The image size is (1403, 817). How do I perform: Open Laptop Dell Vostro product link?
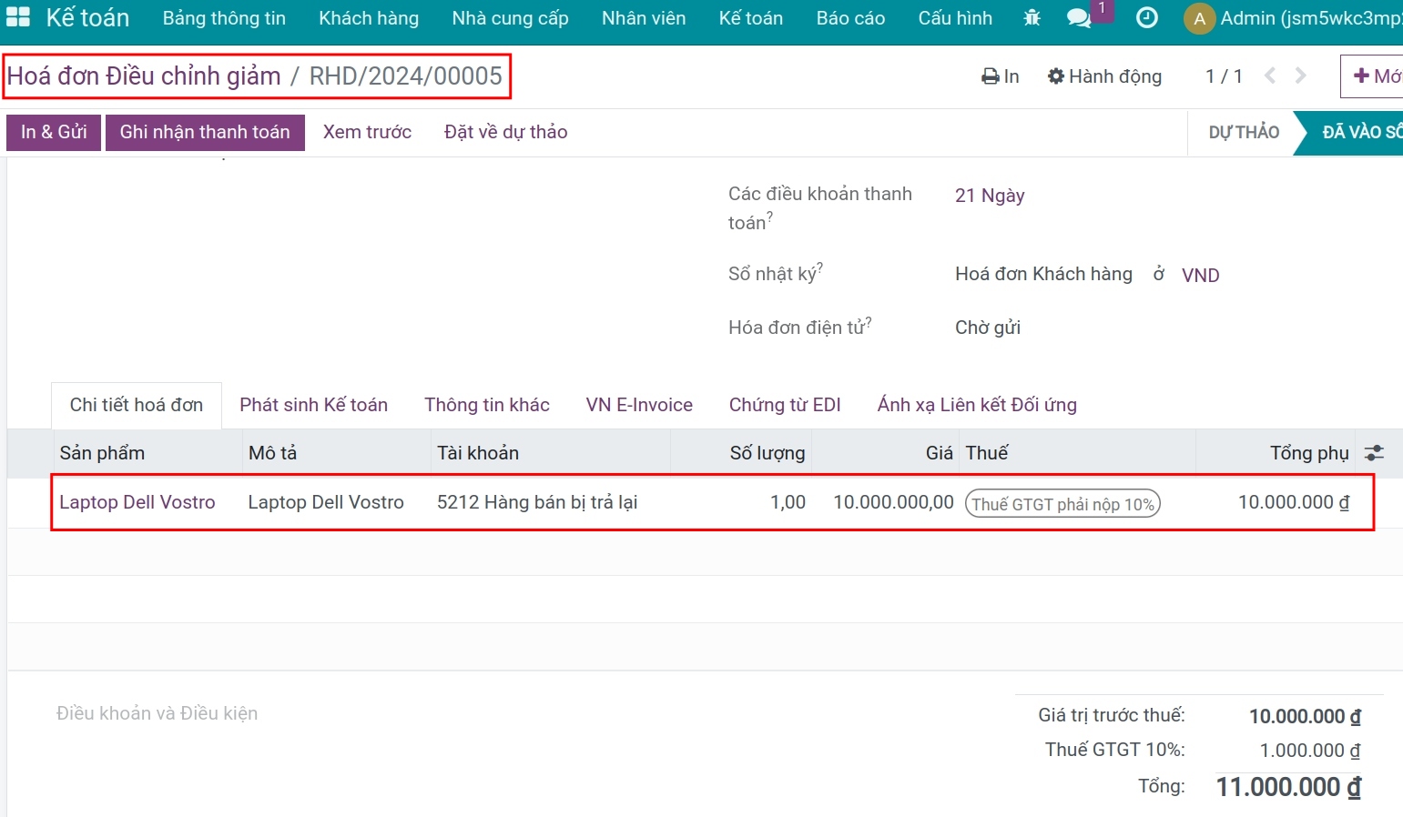(137, 502)
